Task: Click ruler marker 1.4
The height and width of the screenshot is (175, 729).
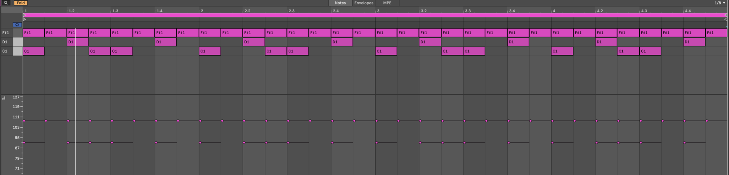Action: point(159,11)
